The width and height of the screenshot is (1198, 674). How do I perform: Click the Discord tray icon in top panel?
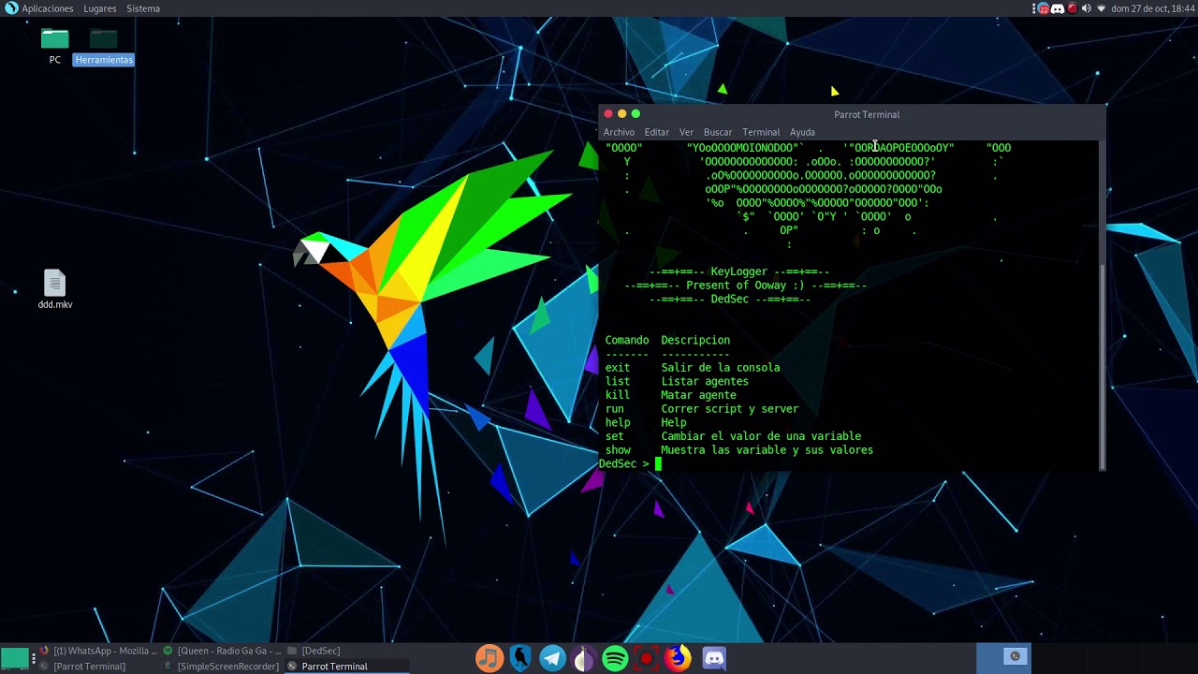(x=1058, y=8)
